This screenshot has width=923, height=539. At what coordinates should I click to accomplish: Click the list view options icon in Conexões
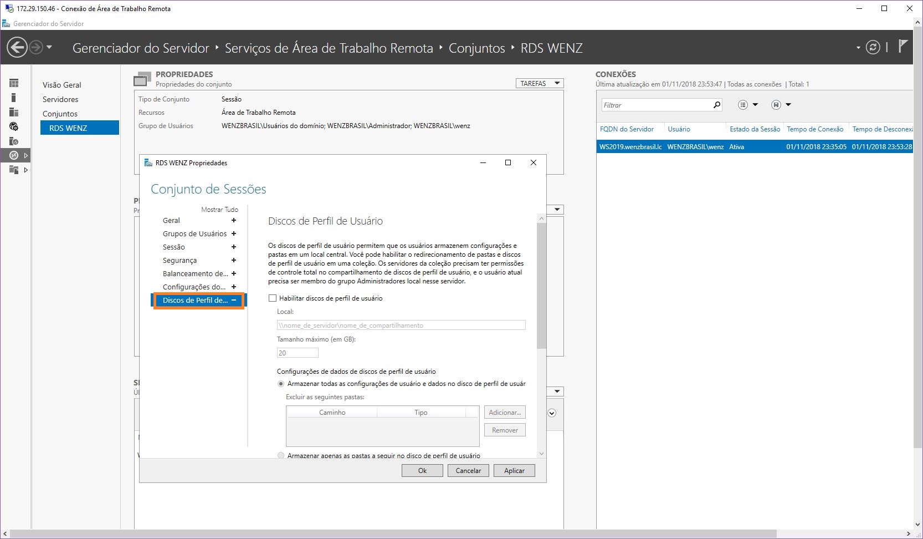tap(743, 105)
